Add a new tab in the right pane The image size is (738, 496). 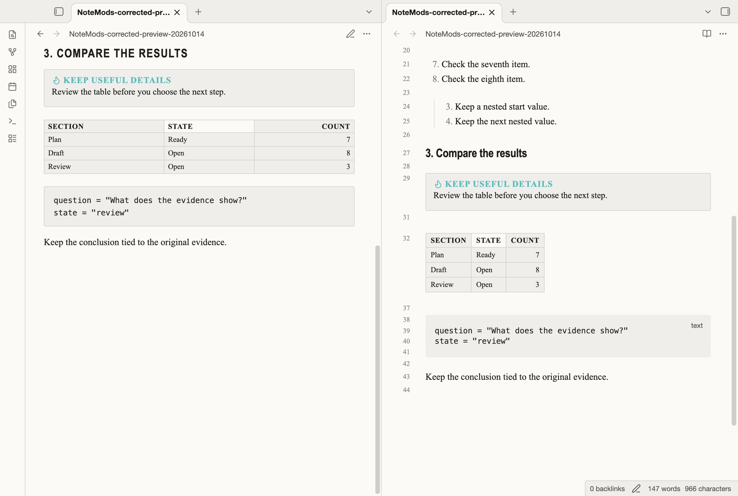[x=513, y=12]
